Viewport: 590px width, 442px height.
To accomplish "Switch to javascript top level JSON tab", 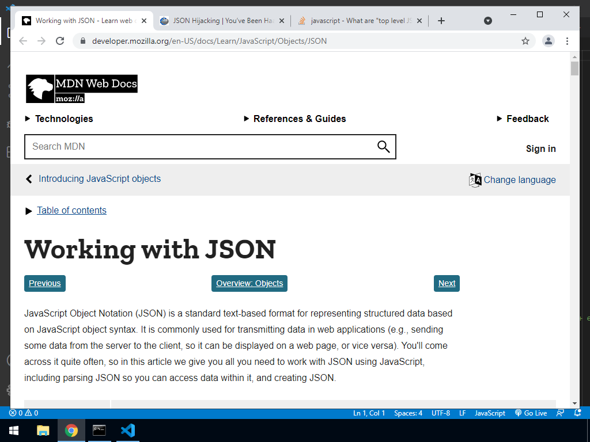I will [x=360, y=21].
